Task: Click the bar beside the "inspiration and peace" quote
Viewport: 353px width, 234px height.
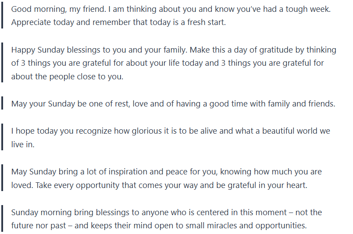Action: click(x=2, y=178)
